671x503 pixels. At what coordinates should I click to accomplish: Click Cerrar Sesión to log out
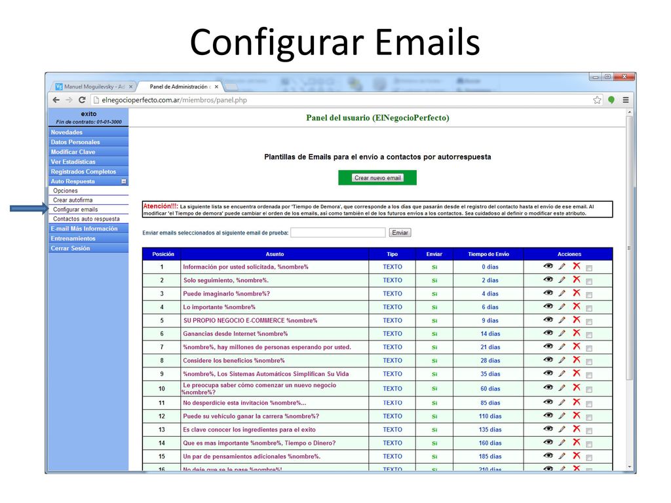(x=88, y=248)
